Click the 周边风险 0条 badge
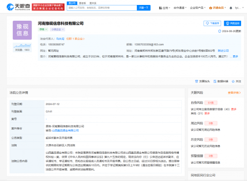Screen dimensions: 247x181 [x=211, y=123]
